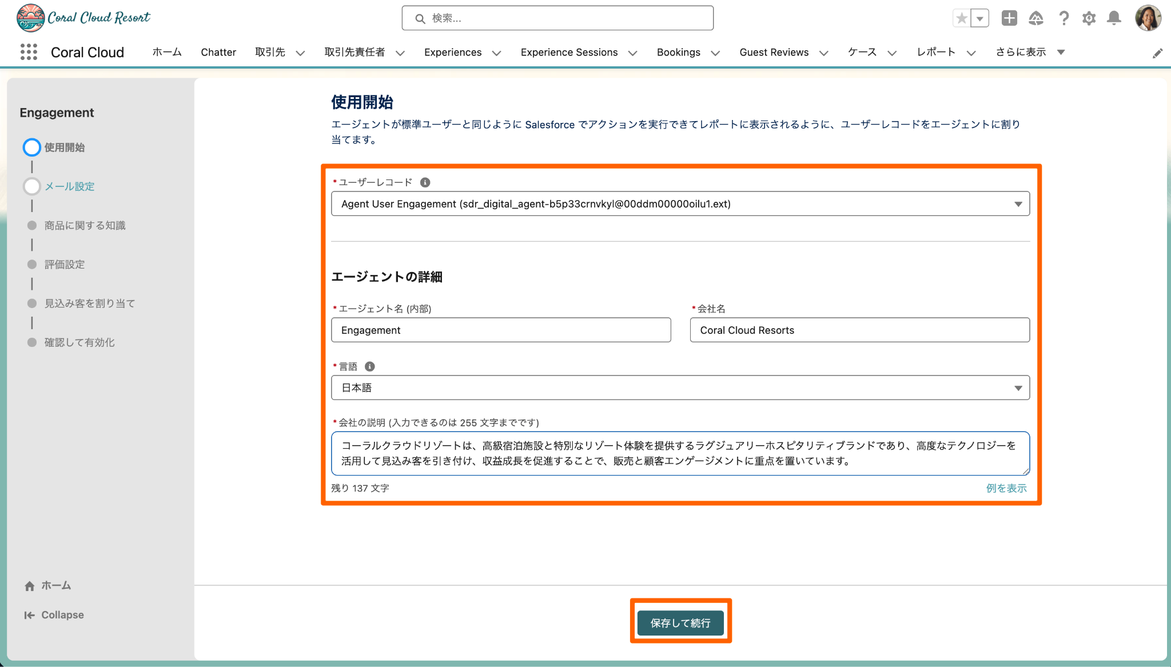This screenshot has height=667, width=1171.
Task: Click the favorites star icon
Action: click(962, 18)
